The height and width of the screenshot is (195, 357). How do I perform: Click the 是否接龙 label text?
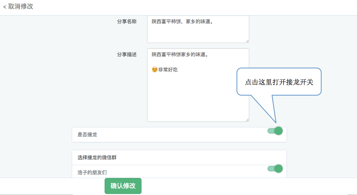(x=87, y=135)
